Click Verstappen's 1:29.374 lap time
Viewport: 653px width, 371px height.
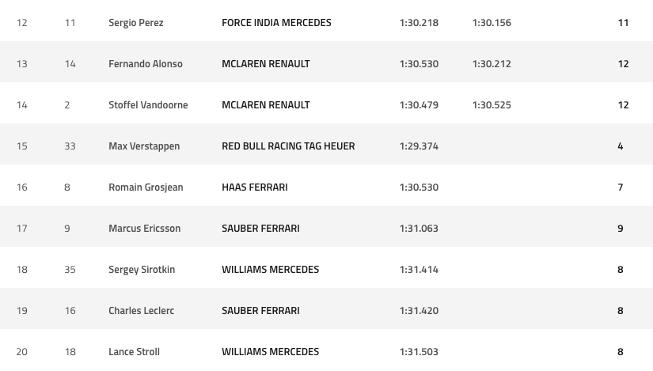coord(419,146)
